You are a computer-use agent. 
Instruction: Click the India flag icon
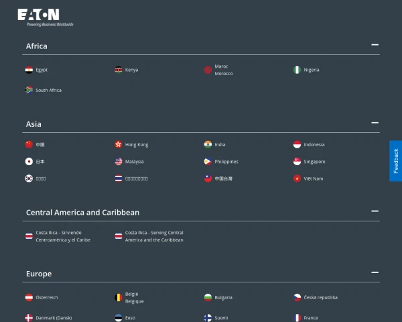click(x=208, y=144)
